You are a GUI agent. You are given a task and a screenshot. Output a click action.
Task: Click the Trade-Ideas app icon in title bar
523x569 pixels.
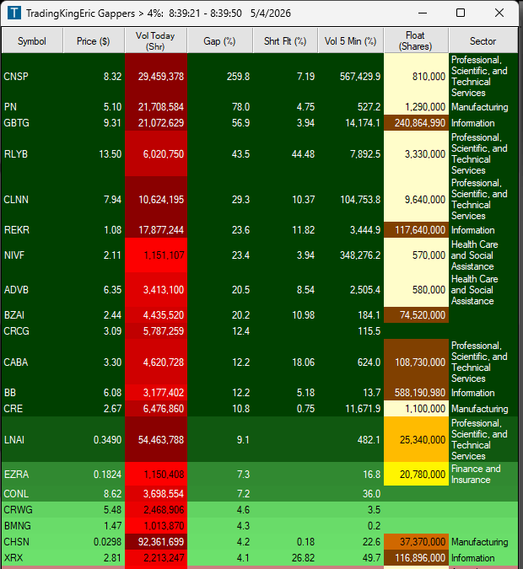(14, 13)
